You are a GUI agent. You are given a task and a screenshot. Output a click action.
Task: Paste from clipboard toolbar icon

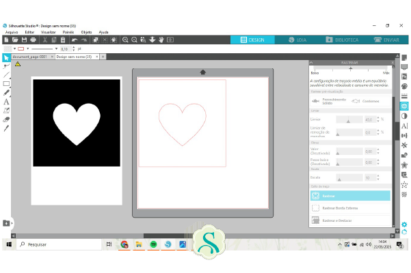[x=63, y=40]
